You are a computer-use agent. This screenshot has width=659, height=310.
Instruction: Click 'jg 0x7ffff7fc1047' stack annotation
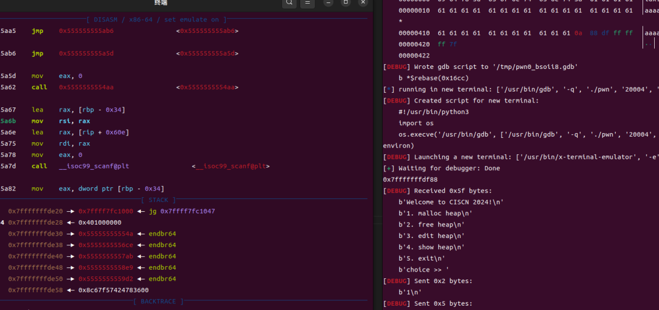(x=182, y=211)
